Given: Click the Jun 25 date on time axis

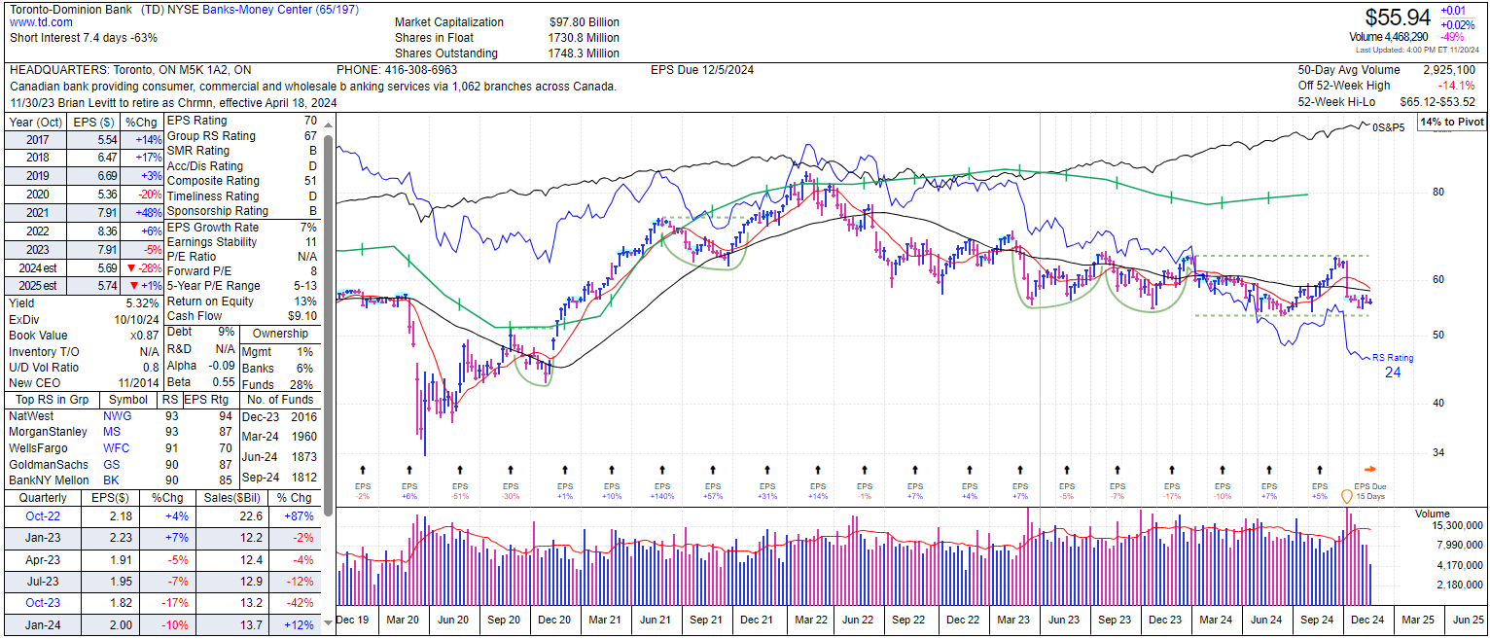Looking at the screenshot, I should 1468,620.
